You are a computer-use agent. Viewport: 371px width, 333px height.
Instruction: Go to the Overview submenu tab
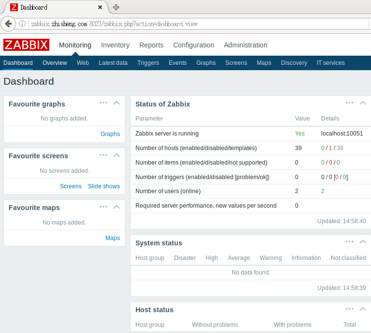pyautogui.click(x=55, y=63)
